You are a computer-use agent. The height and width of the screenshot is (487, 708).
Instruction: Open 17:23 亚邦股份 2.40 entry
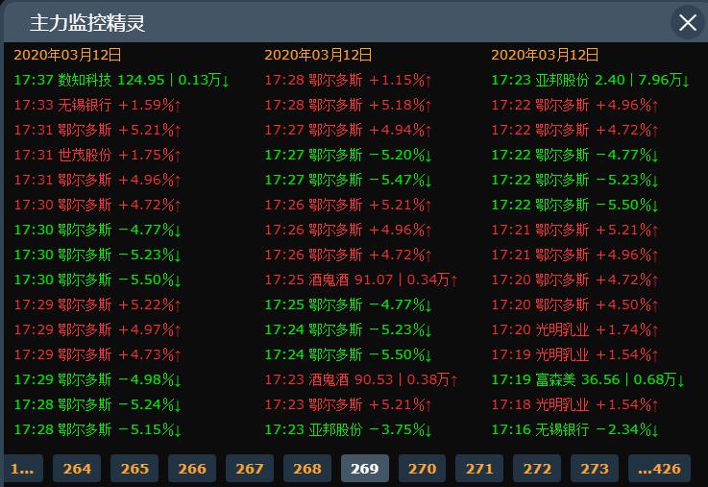(x=591, y=80)
